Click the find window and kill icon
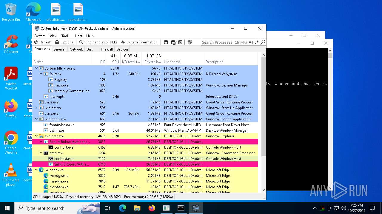 (x=180, y=42)
